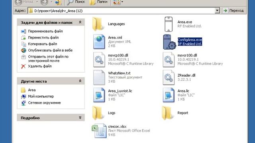Click the Переименовать файл link
This screenshot has height=143, width=255.
click(x=45, y=31)
